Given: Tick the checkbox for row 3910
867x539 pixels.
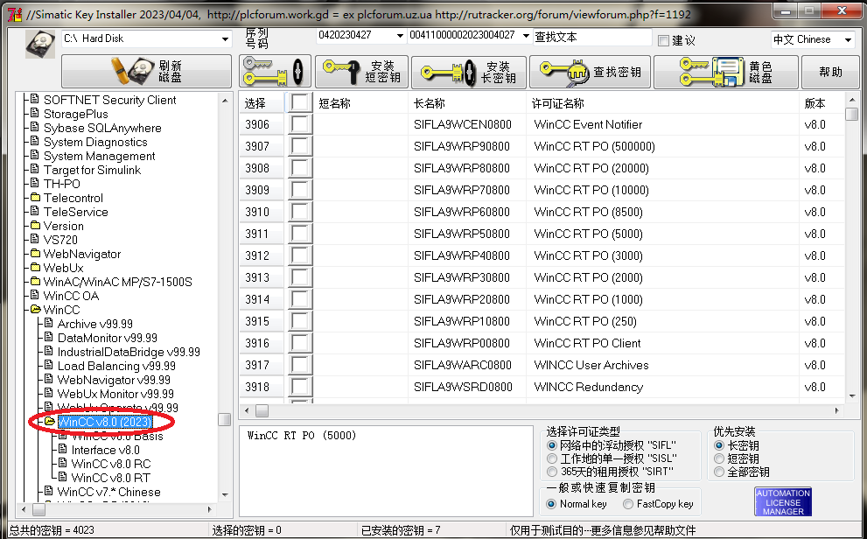Looking at the screenshot, I should [301, 212].
